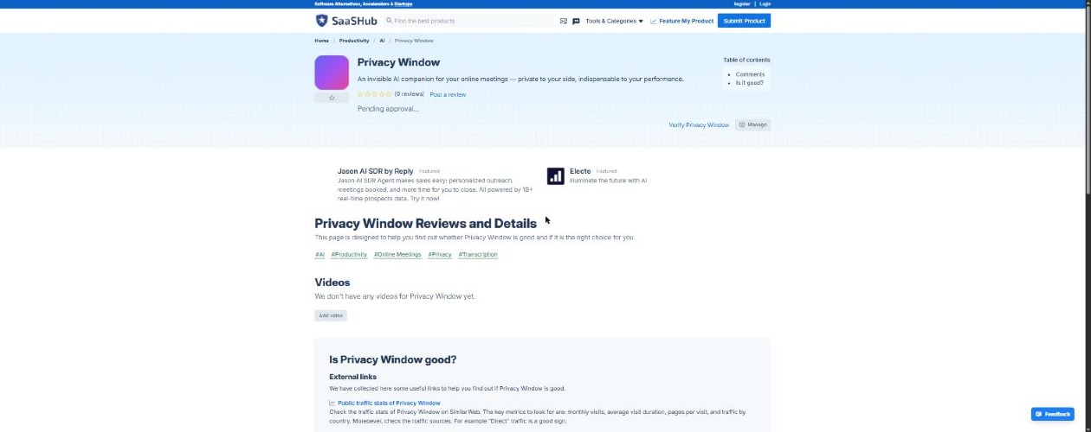Click the 'Is Privacy Window good?' heading
The width and height of the screenshot is (1091, 432).
(392, 359)
